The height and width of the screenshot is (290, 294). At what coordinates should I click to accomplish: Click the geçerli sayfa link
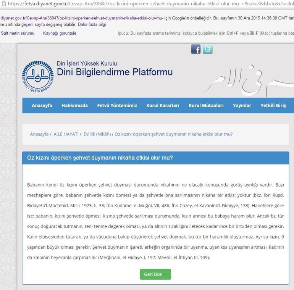(x=33, y=24)
